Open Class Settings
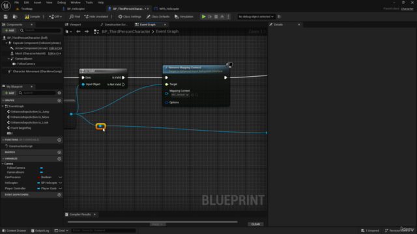 (130, 16)
